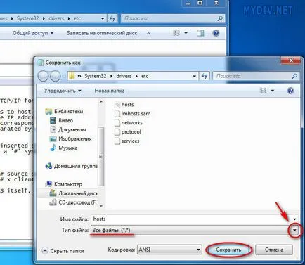Screen dimensions: 305x265
Task: Click toolbar overflow chevron in Explorer
Action: [148, 33]
